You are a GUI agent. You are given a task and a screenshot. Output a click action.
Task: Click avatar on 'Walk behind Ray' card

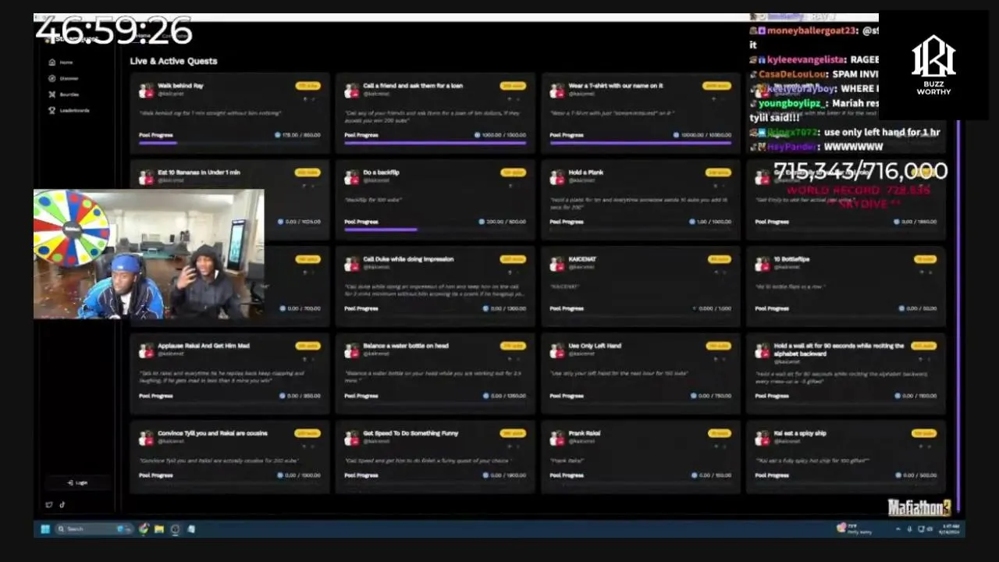pyautogui.click(x=146, y=91)
